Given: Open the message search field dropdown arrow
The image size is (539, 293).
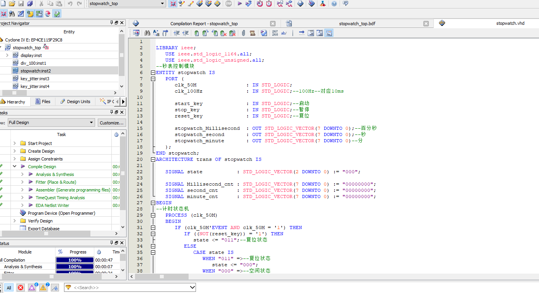Looking at the screenshot, I should click(x=192, y=288).
